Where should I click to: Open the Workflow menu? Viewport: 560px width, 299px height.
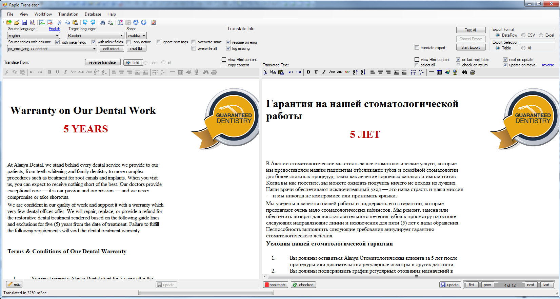tap(43, 14)
